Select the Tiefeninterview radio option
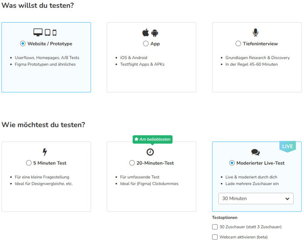Screen dimensions: 304x242 tap(238, 44)
